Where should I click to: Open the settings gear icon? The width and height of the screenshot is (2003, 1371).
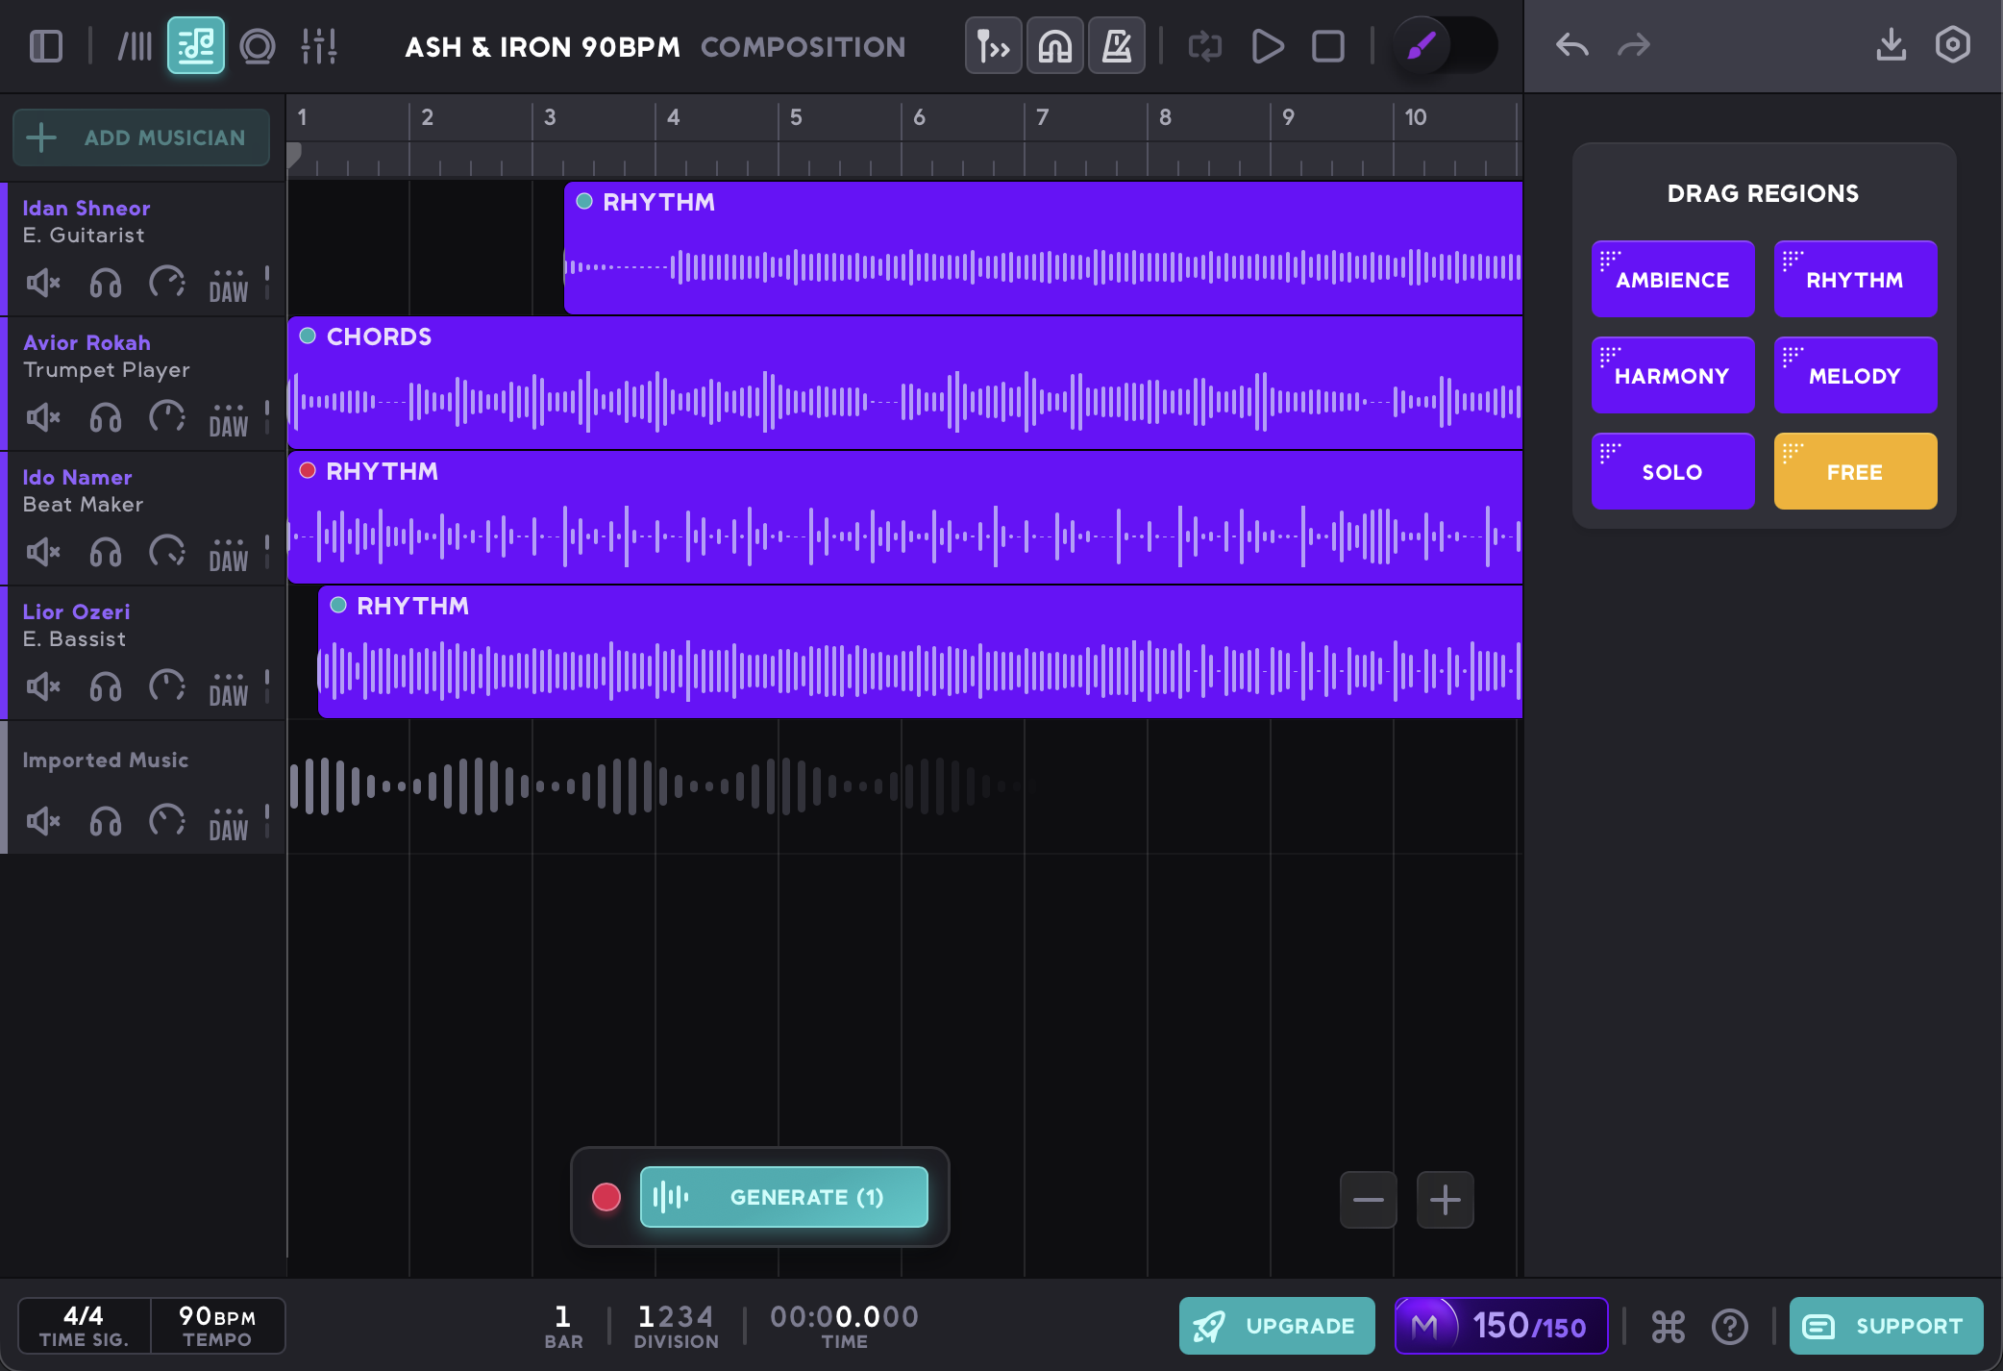tap(1954, 44)
